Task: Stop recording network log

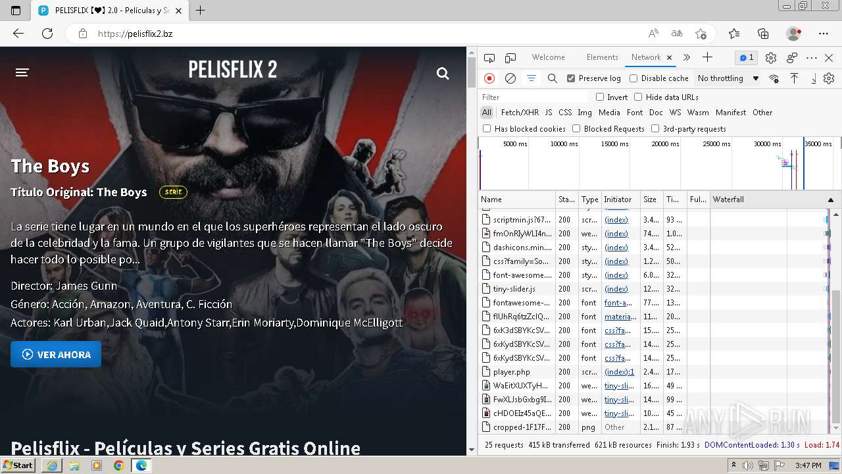Action: tap(489, 78)
